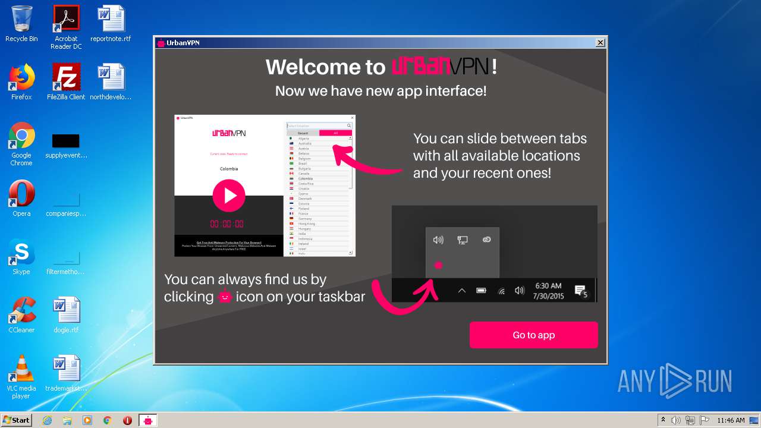Open the Action Center flag icon

point(705,420)
